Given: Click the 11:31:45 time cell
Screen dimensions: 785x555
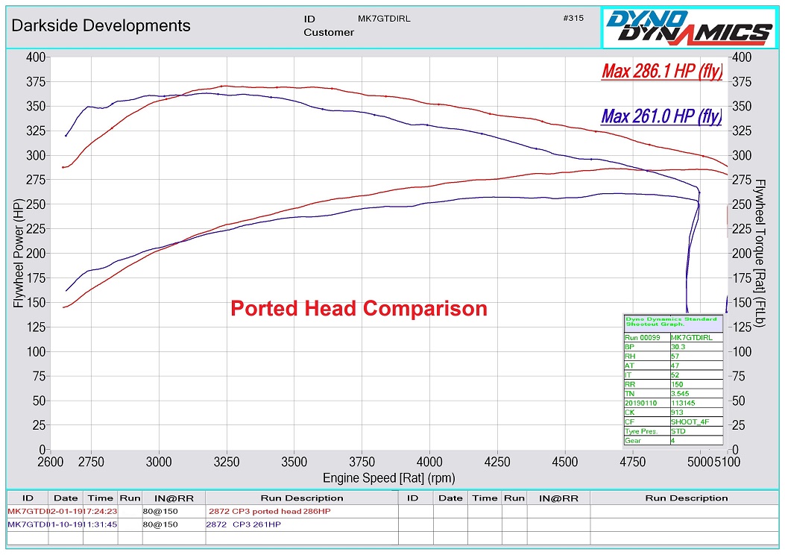Looking at the screenshot, I should click(100, 524).
